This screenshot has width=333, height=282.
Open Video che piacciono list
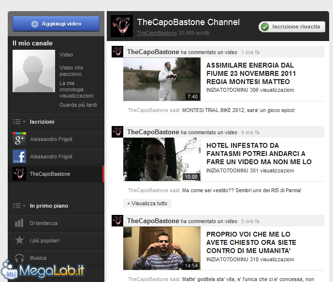tap(72, 71)
